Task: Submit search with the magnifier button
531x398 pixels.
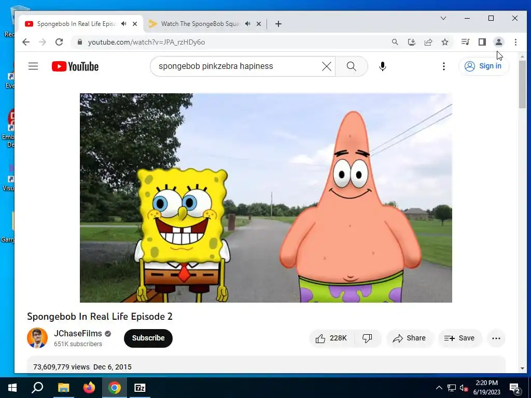Action: tap(352, 66)
